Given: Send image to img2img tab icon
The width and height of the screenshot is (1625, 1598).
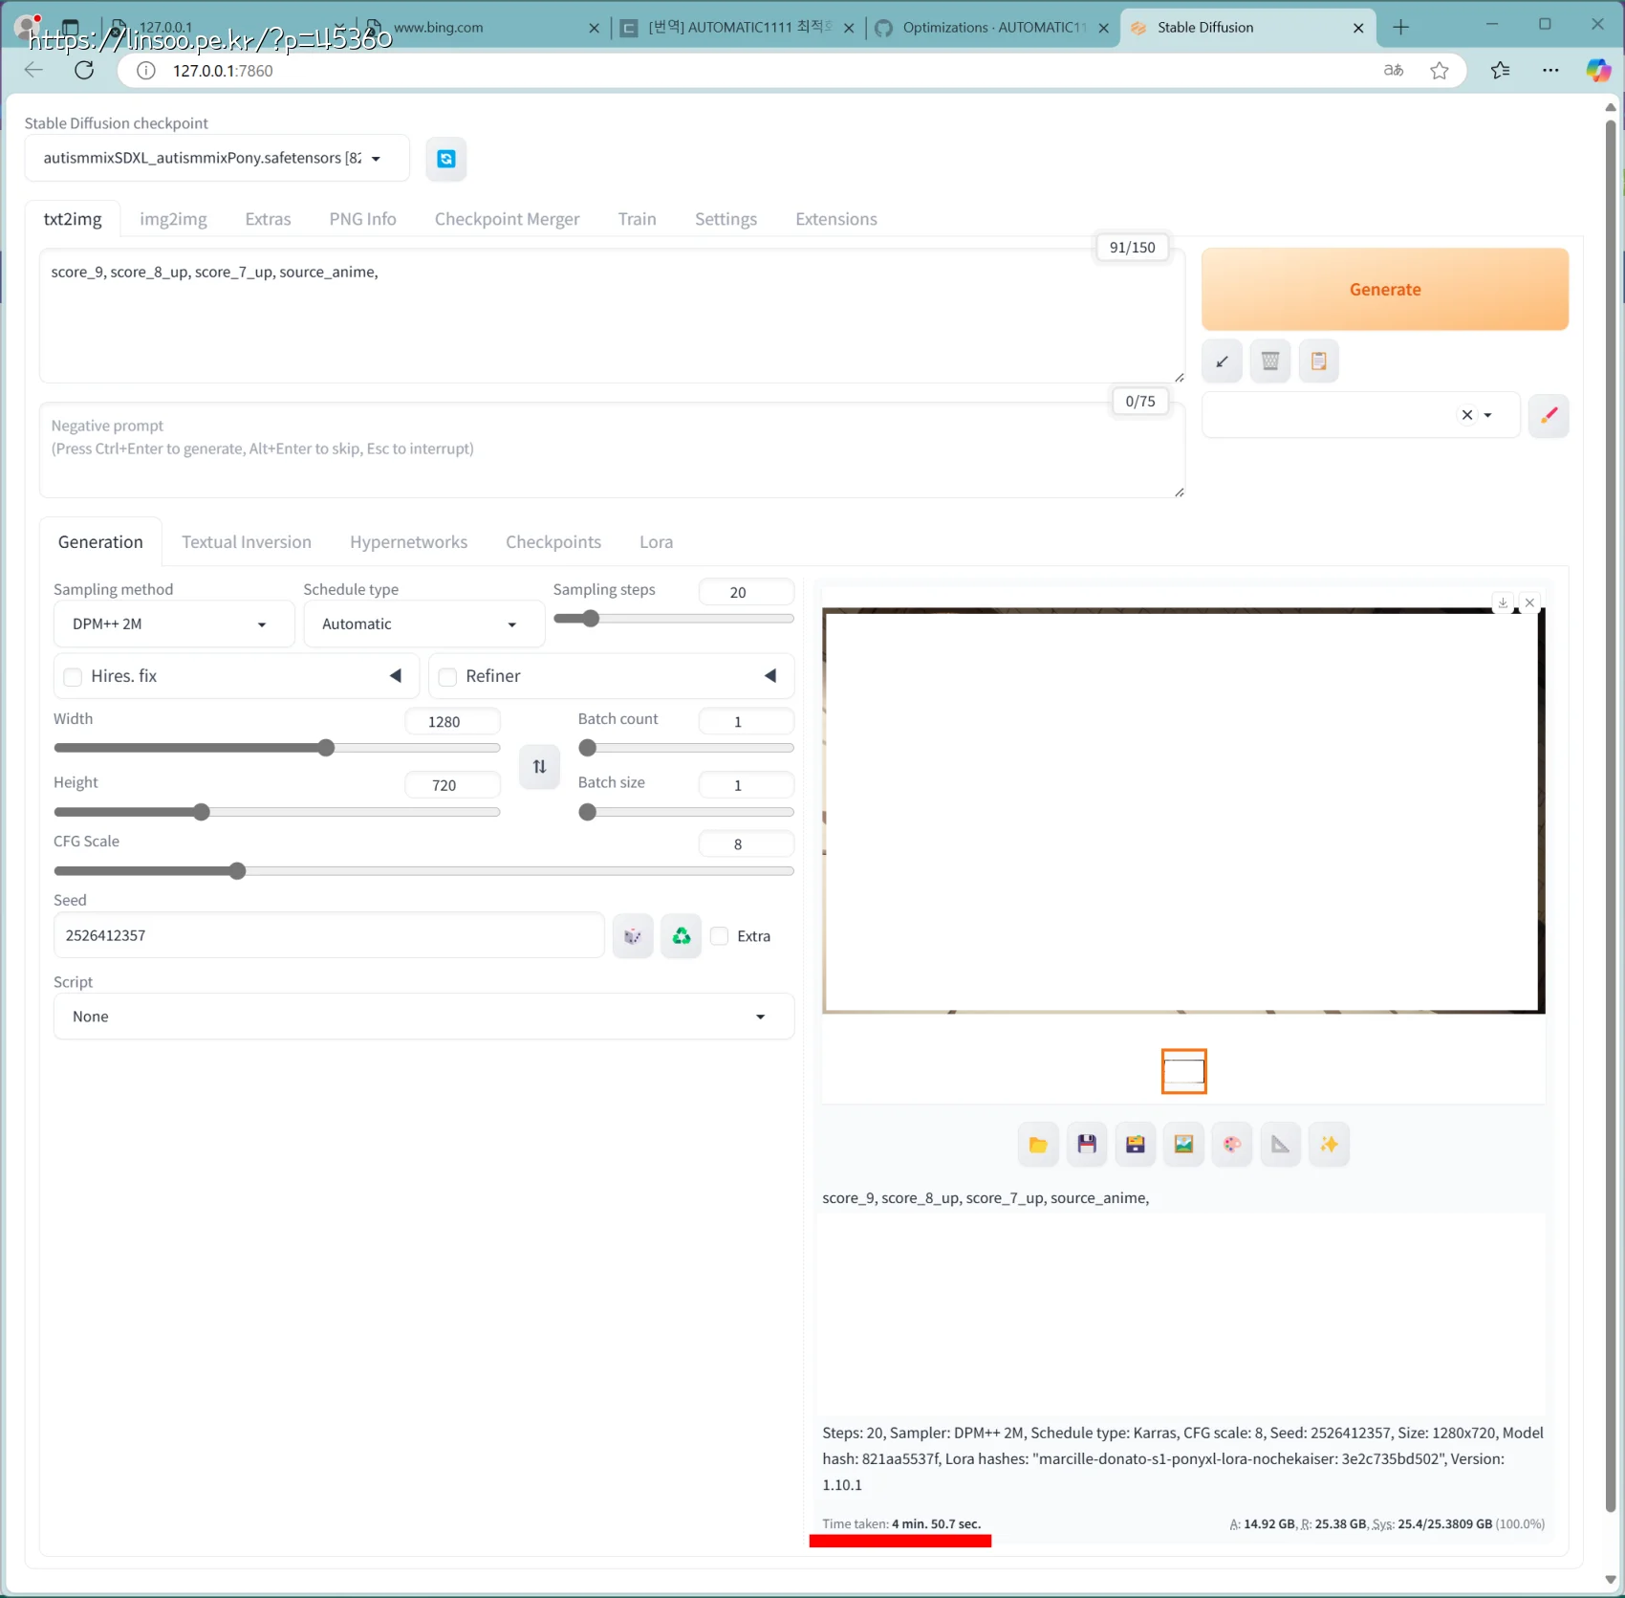Looking at the screenshot, I should pyautogui.click(x=1183, y=1145).
